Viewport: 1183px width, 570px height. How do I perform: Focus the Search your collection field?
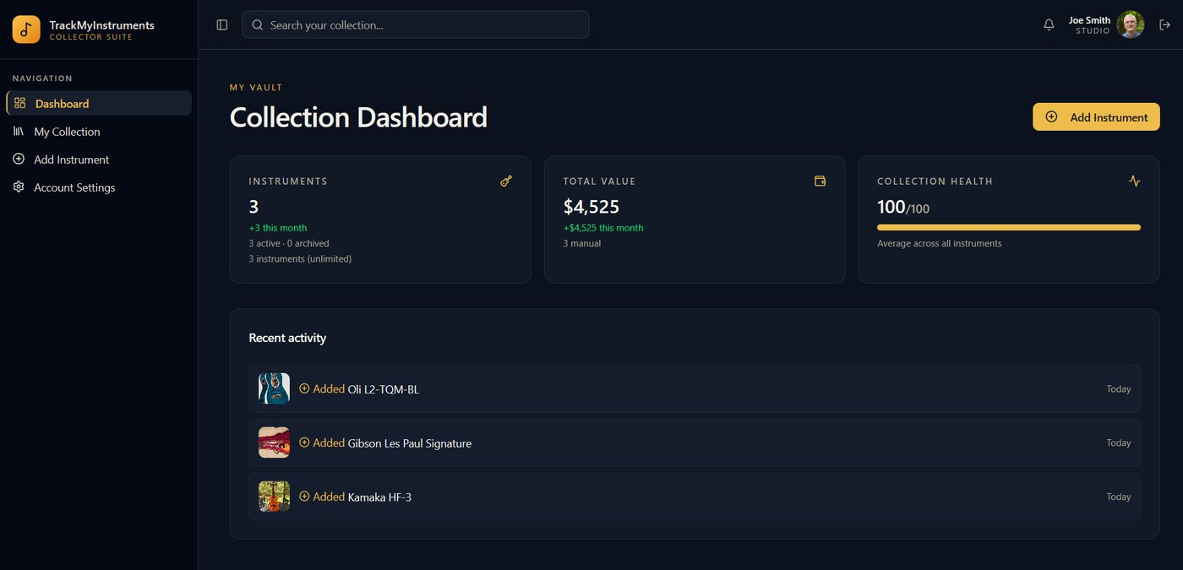[415, 24]
